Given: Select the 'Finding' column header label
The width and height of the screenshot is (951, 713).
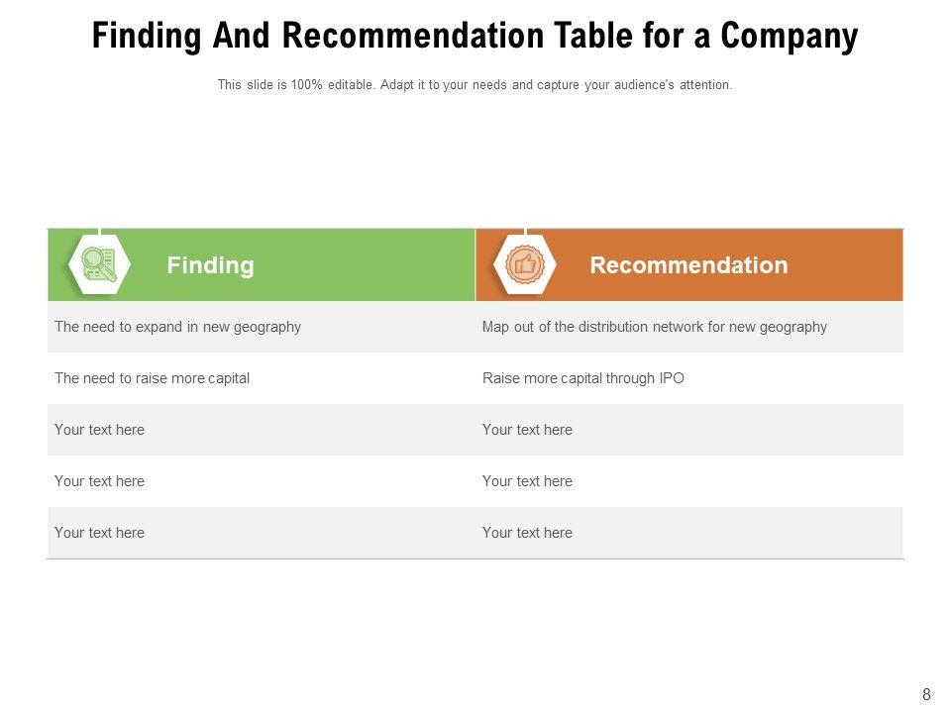Looking at the screenshot, I should coord(210,265).
